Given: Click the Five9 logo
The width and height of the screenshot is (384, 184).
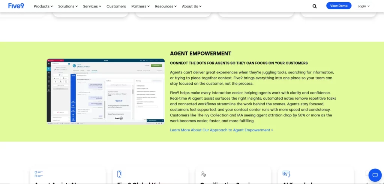Looking at the screenshot, I should pos(16,6).
